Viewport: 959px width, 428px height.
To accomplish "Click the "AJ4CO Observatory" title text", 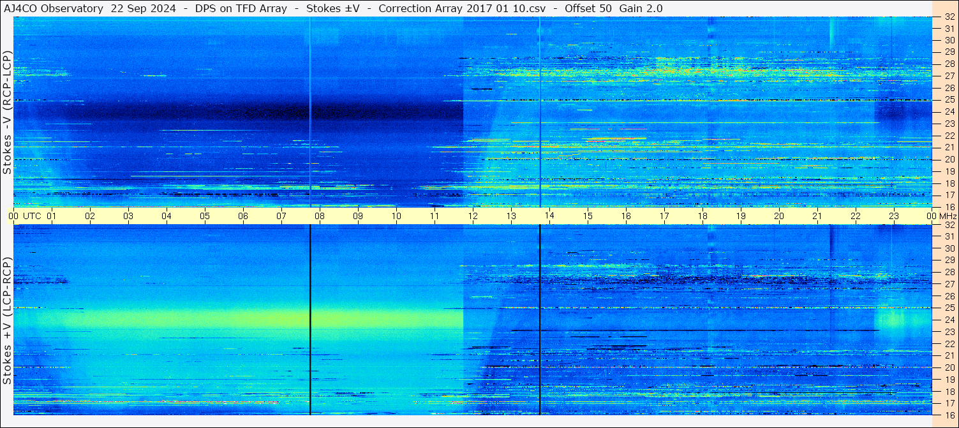I will (53, 8).
